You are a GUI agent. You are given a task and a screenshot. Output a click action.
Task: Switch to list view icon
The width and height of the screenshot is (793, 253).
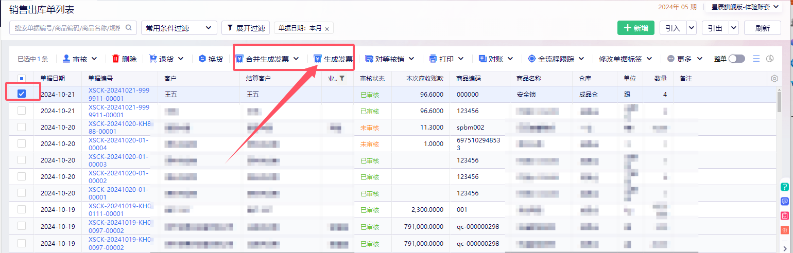pos(756,59)
